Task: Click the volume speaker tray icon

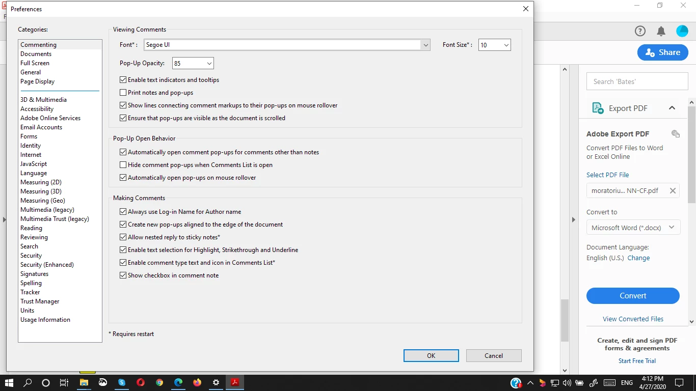Action: coord(567,382)
